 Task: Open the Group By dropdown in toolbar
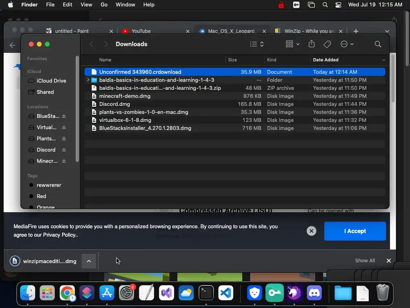click(x=292, y=44)
